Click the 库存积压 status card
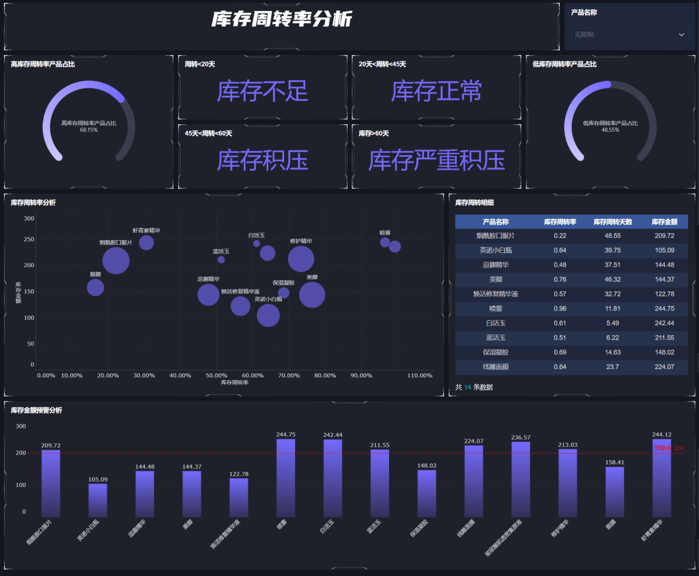The image size is (699, 576). tap(262, 160)
